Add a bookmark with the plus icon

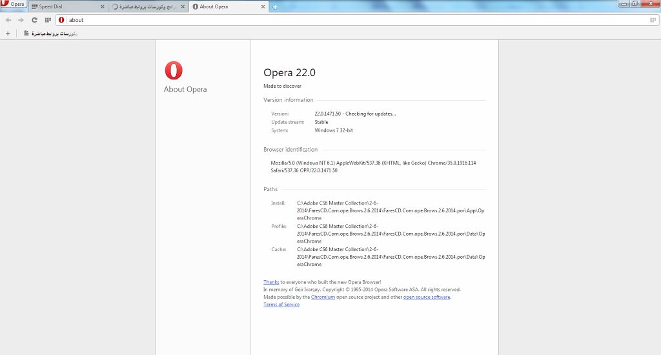pyautogui.click(x=8, y=34)
